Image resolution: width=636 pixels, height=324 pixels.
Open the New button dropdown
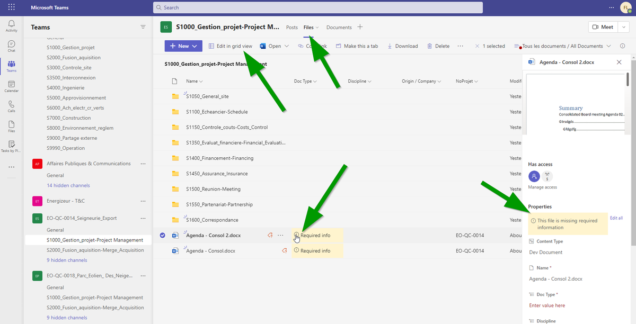(183, 46)
